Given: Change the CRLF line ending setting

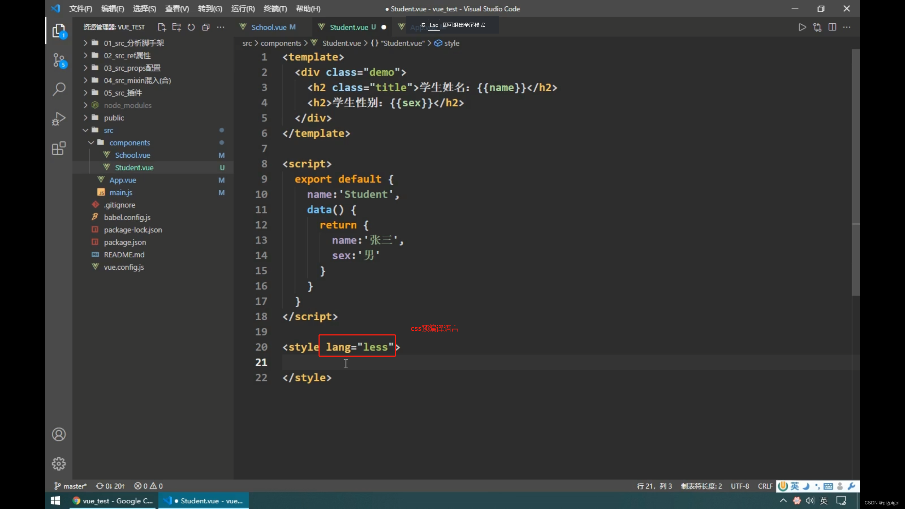Looking at the screenshot, I should (765, 486).
